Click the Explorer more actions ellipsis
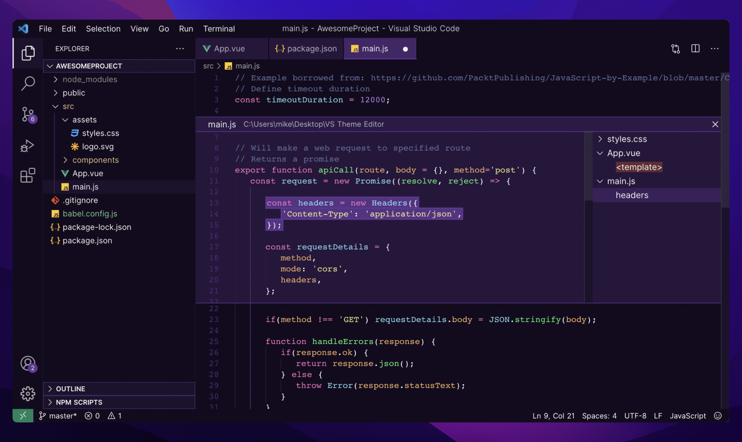Screen dimensions: 742x442 click(180, 49)
